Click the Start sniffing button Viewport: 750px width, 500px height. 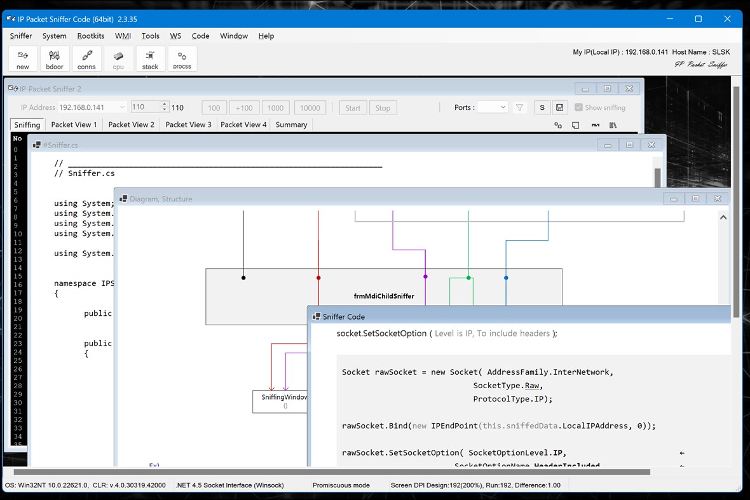point(353,107)
